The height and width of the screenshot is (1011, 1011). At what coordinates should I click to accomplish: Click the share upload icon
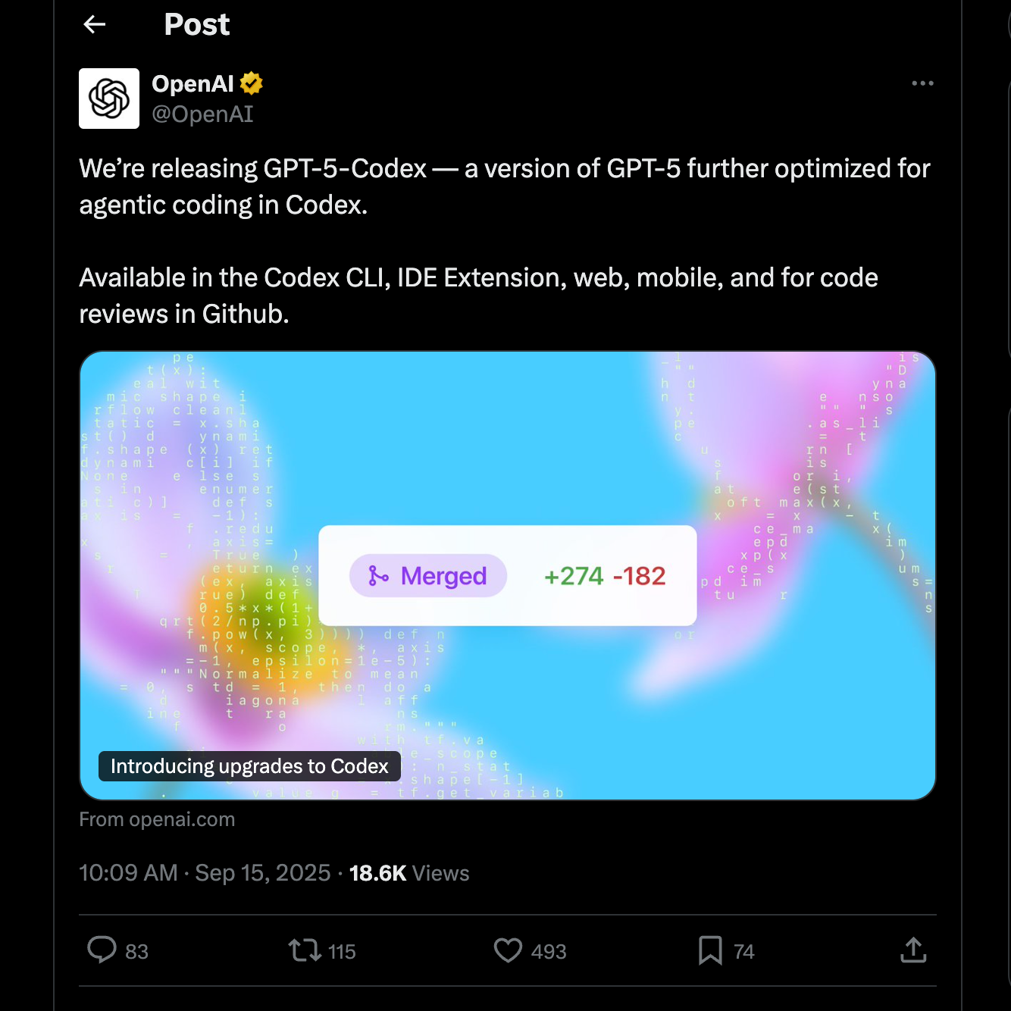[x=913, y=950]
